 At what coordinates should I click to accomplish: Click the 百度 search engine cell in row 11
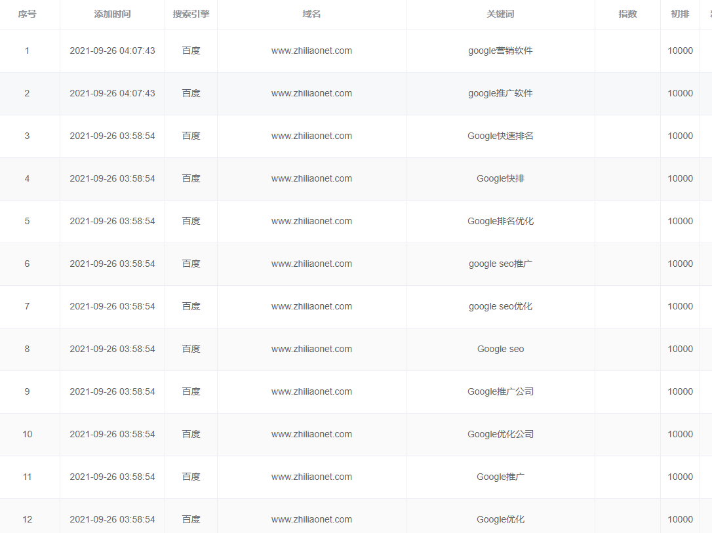tap(191, 477)
